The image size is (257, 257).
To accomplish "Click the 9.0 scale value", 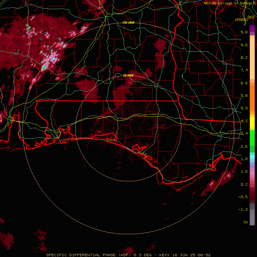I will [244, 45].
